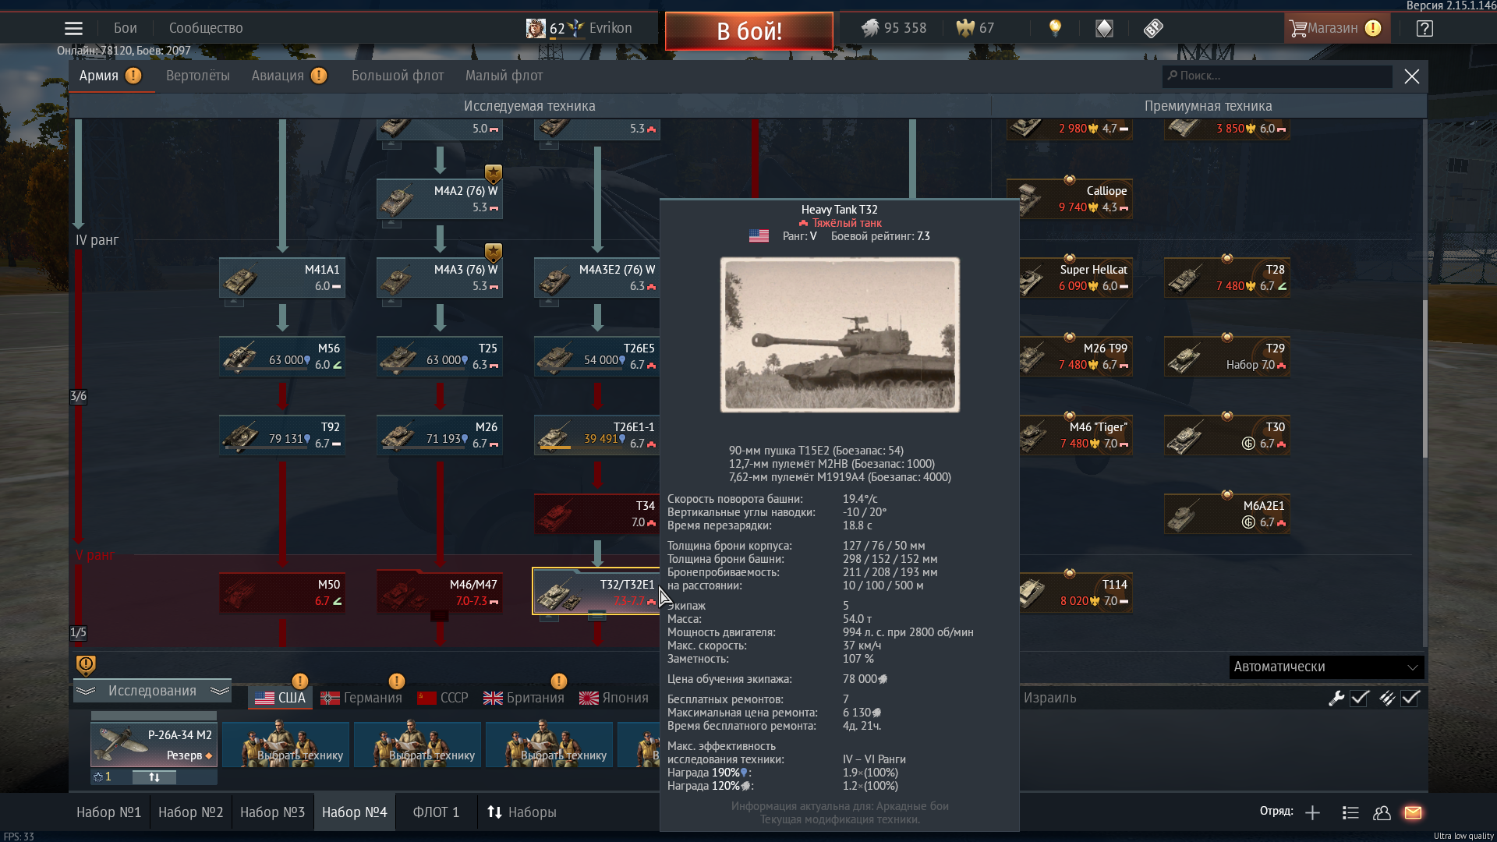Select the T29 Набор vehicle card
The image size is (1497, 842).
pos(1227,356)
